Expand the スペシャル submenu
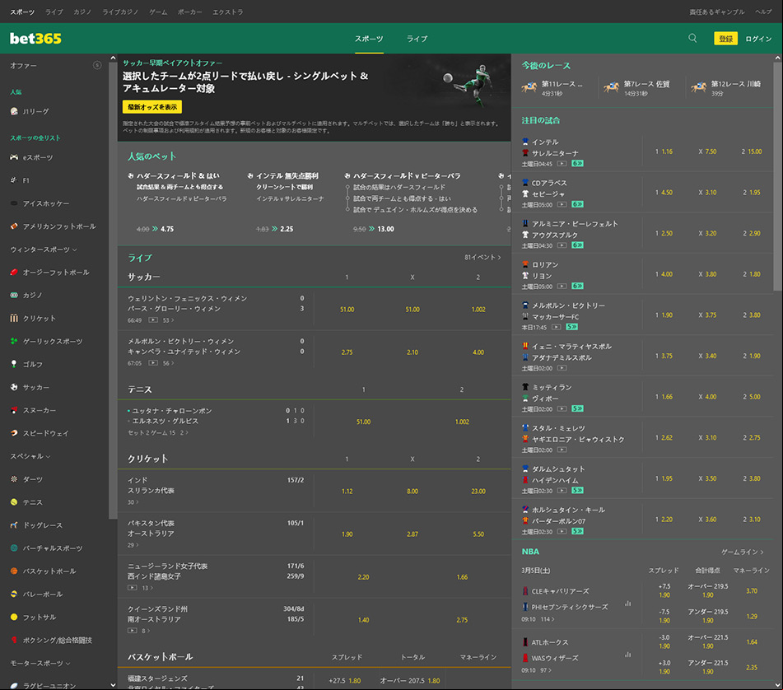This screenshot has width=783, height=690. [x=30, y=456]
